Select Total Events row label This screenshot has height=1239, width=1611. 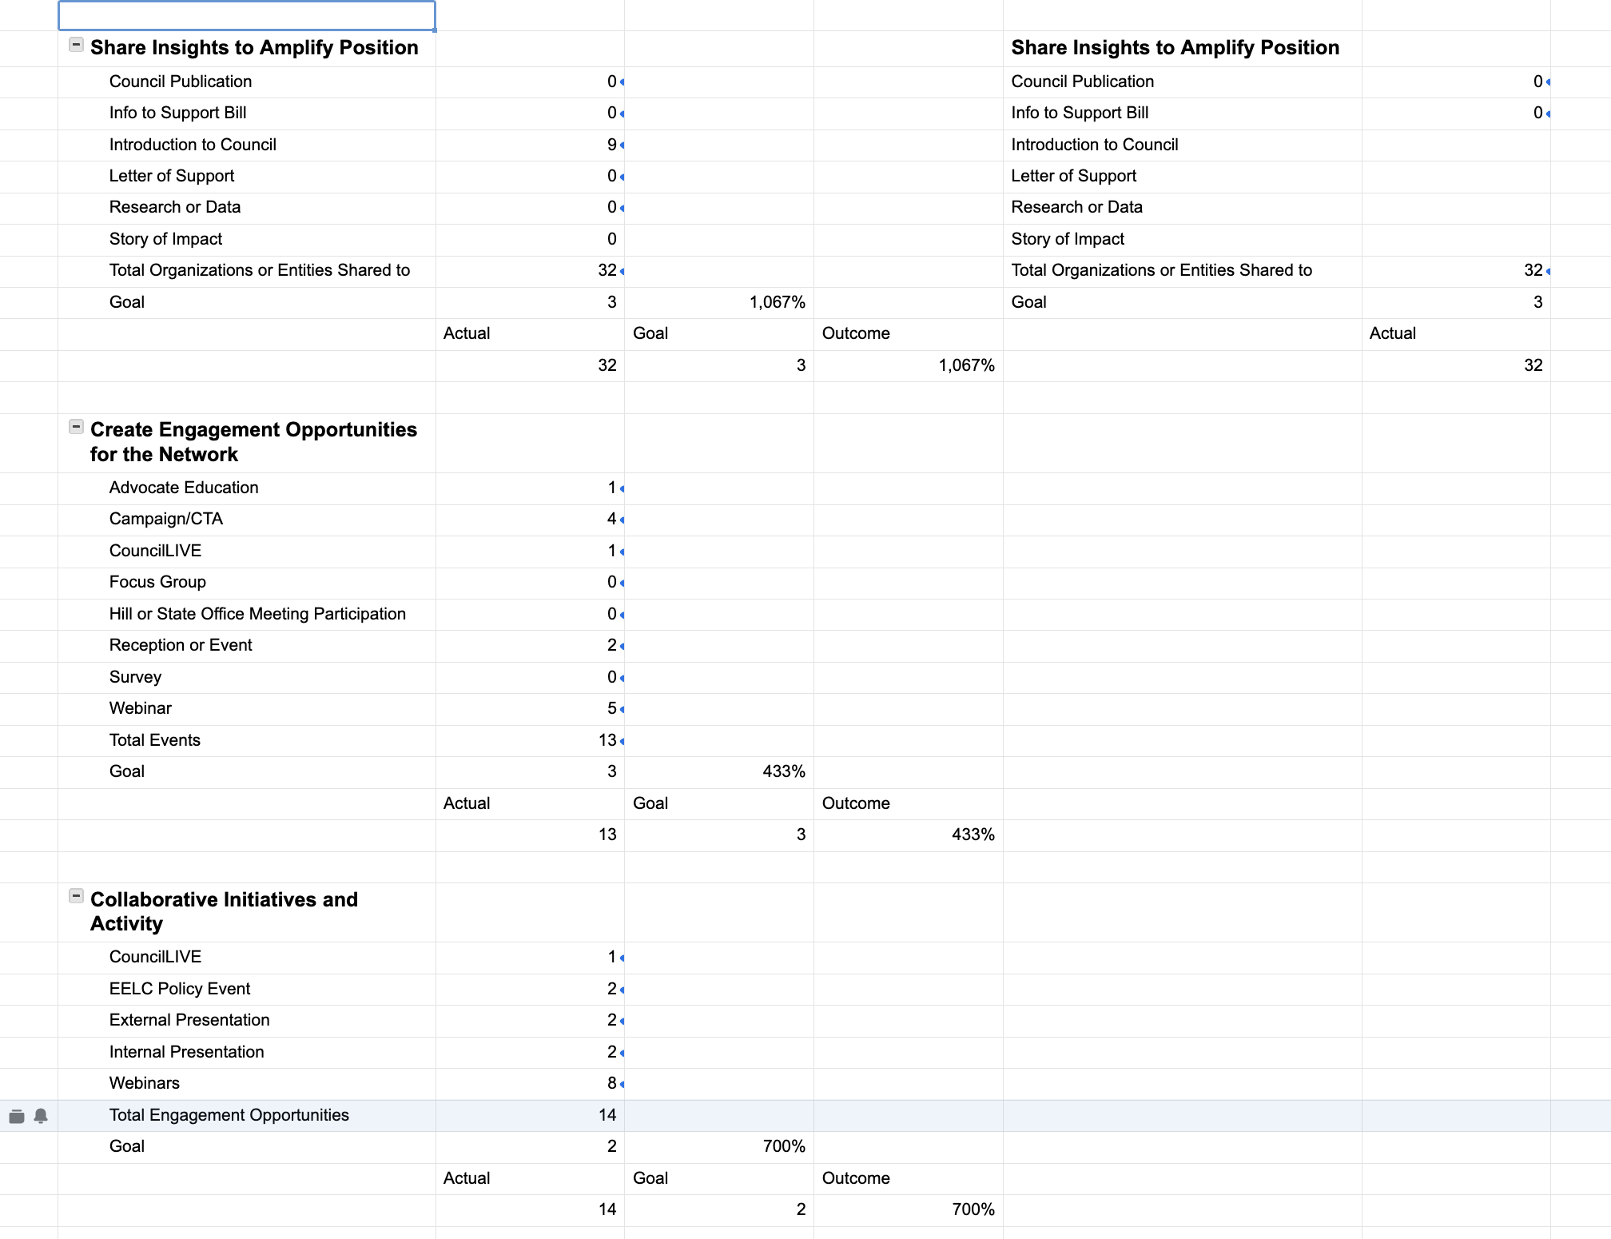click(x=155, y=740)
